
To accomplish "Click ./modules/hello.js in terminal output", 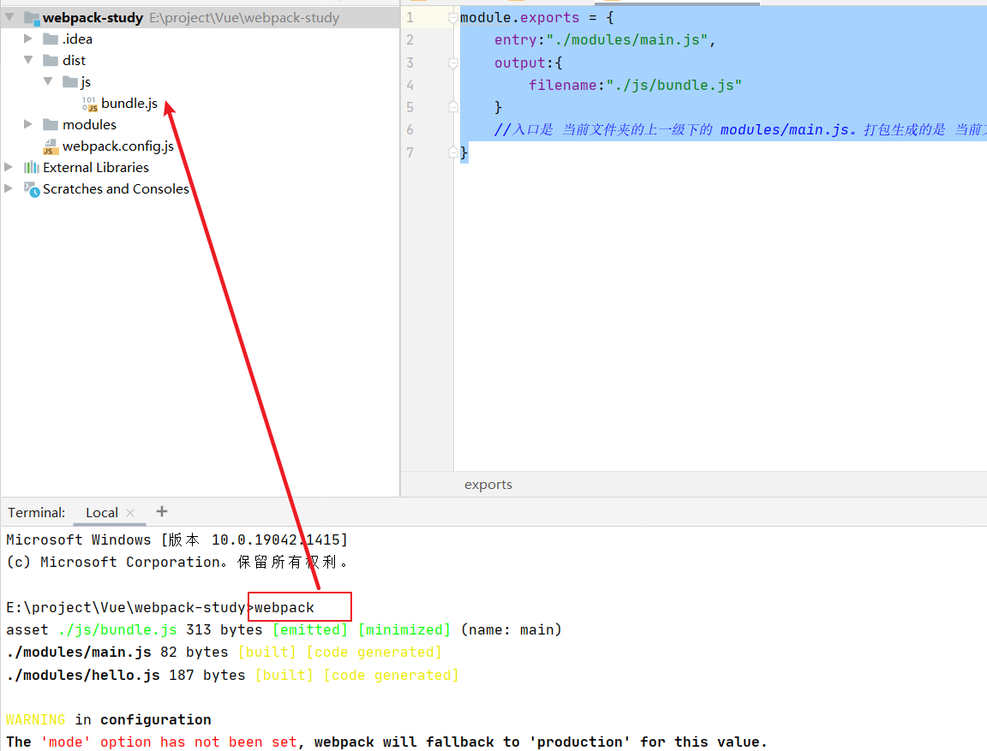I will click(x=83, y=675).
